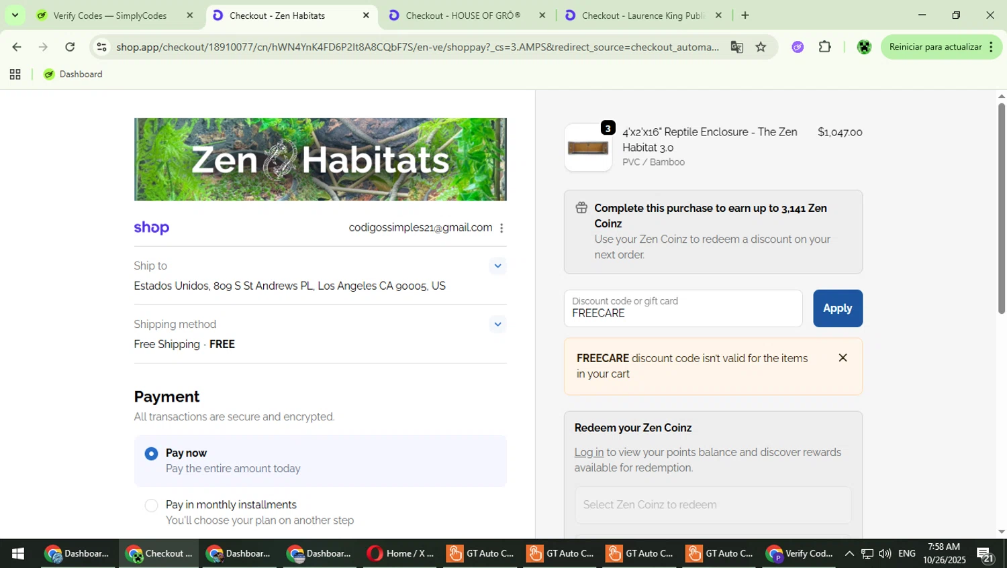Click email codigossimples21@gmail.com
The width and height of the screenshot is (1007, 568).
[420, 228]
